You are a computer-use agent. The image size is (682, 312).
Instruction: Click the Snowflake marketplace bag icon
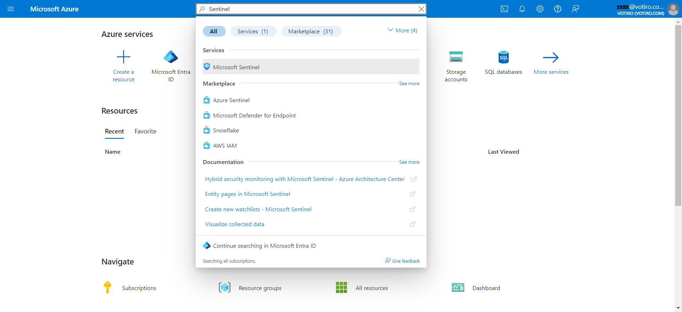[207, 130]
